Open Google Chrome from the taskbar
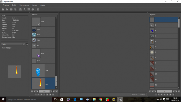Image resolution: width=181 pixels, height=102 pixels. (101, 99)
